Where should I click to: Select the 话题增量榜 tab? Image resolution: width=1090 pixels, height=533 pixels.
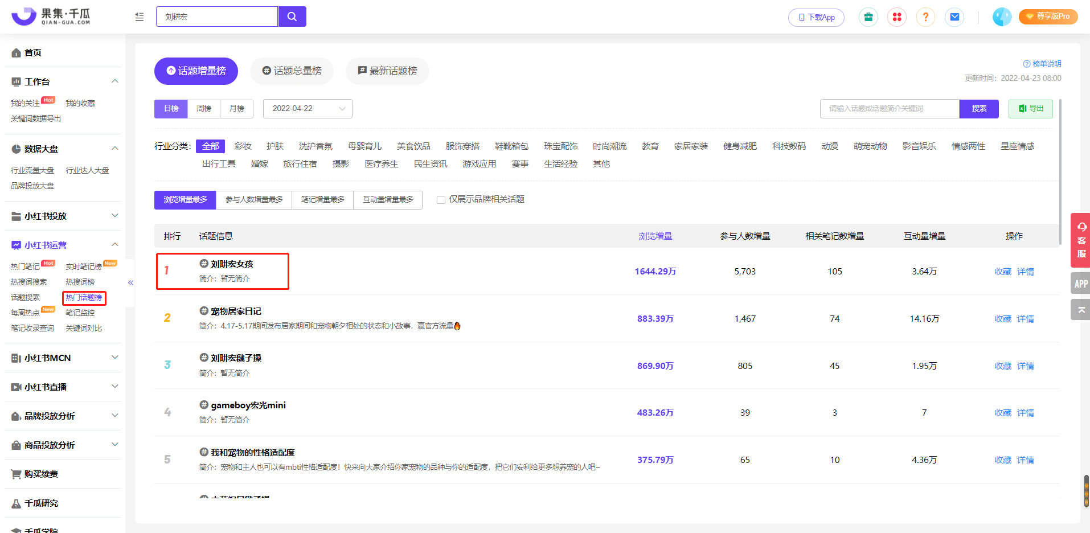[x=196, y=71]
